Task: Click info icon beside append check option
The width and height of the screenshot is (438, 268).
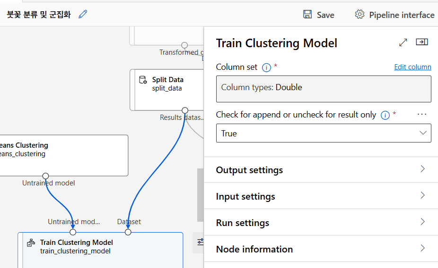Action: tap(385, 115)
